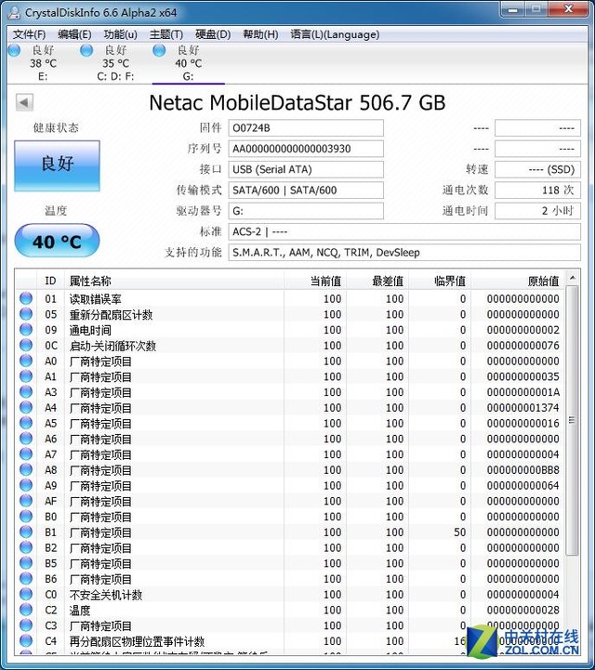Viewport: 595px width, 670px height.
Task: Click status icon of row A1
Action: coord(26,376)
